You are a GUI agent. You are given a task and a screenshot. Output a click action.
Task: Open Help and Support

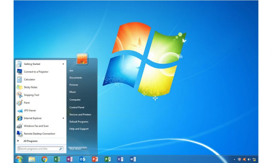click(x=79, y=129)
